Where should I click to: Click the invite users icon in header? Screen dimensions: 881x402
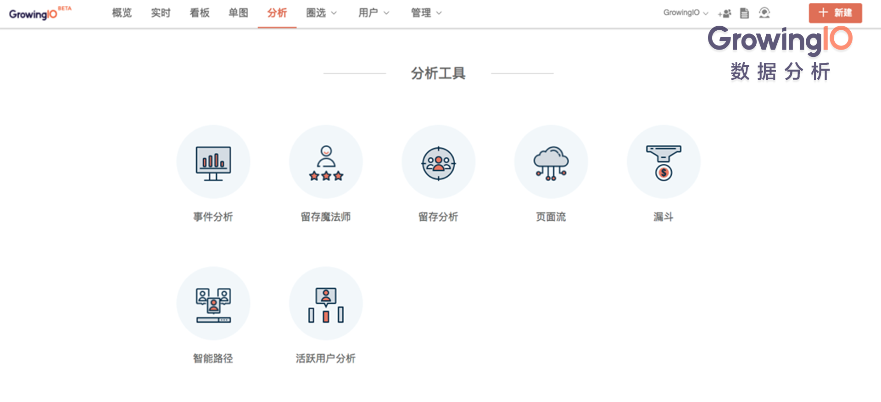pyautogui.click(x=725, y=13)
